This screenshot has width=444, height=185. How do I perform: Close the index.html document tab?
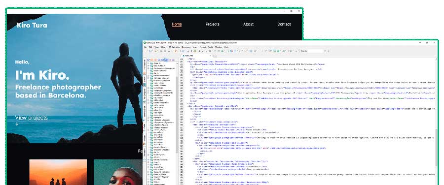[210, 56]
